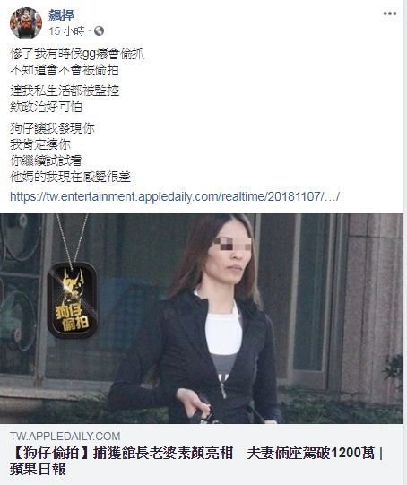The image size is (407, 485).
Task: Click the text 不知道會不會被偷拍
Action: point(65,70)
